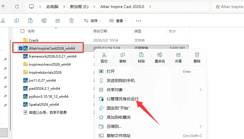Viewport: 244px width, 139px height.
Task: Expand the 压缩到... submenu arrow
Action: pos(201,126)
